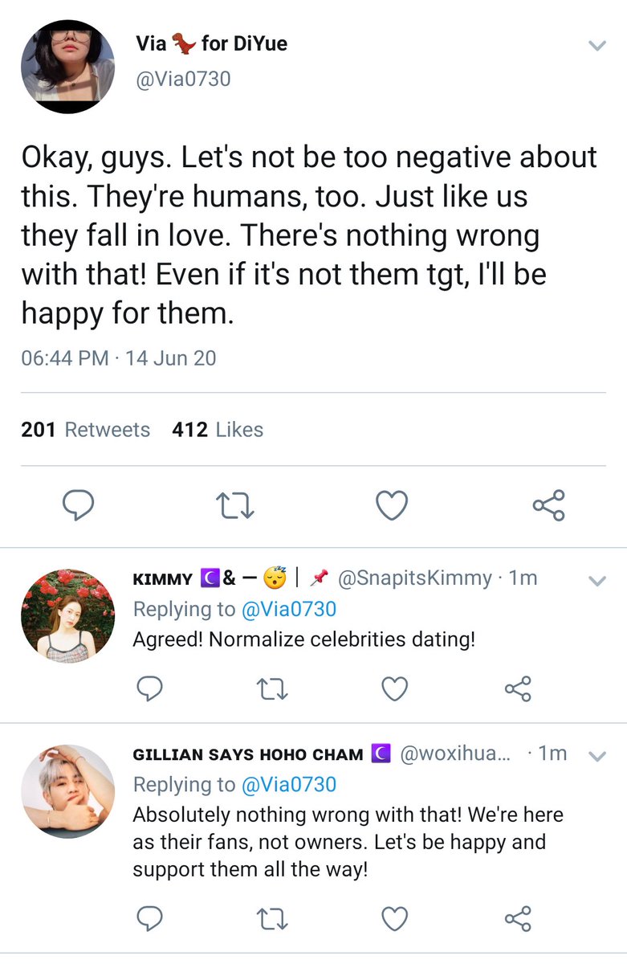Open Gillian's profile avatar

click(x=67, y=790)
